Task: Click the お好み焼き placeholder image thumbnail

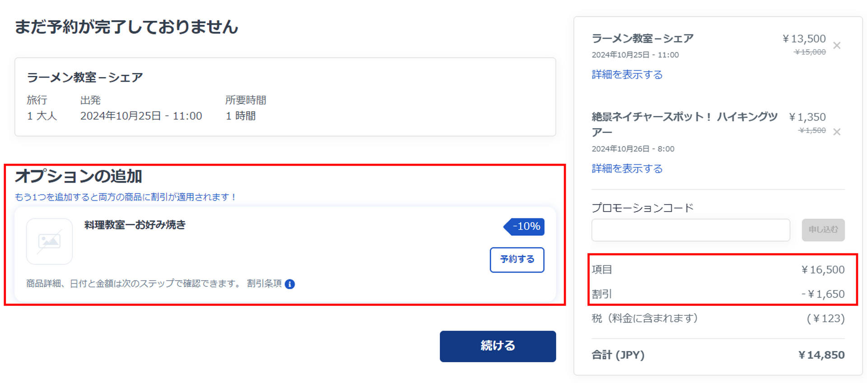Action: click(x=49, y=241)
